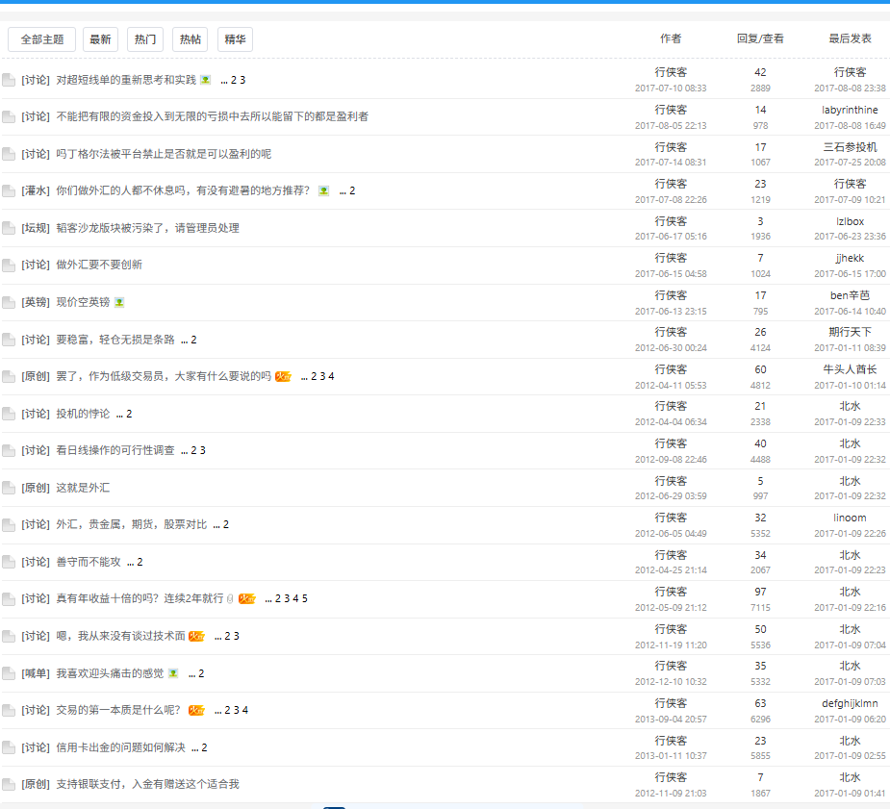The height and width of the screenshot is (809, 890).
Task: Click thread icon for 做外汇要不要创新
Action: point(9,265)
